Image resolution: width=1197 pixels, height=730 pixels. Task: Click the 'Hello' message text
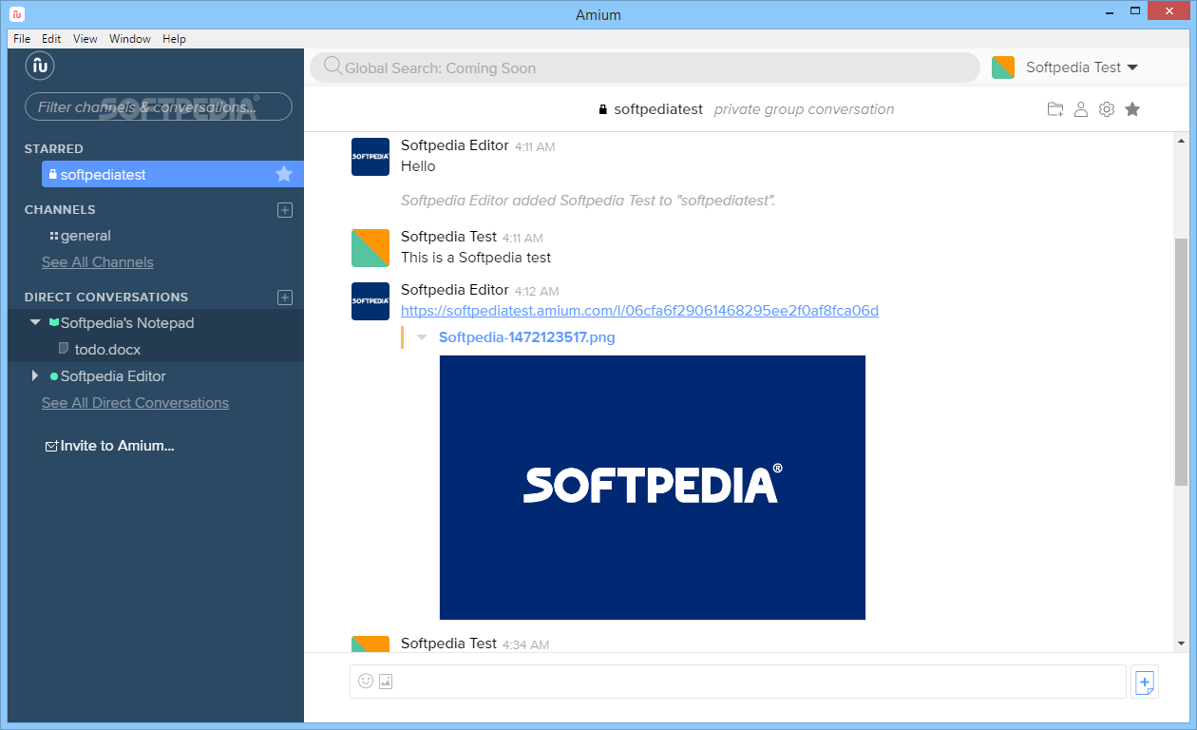pyautogui.click(x=418, y=166)
